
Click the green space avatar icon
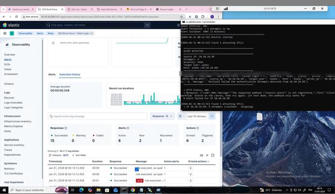(12, 33)
